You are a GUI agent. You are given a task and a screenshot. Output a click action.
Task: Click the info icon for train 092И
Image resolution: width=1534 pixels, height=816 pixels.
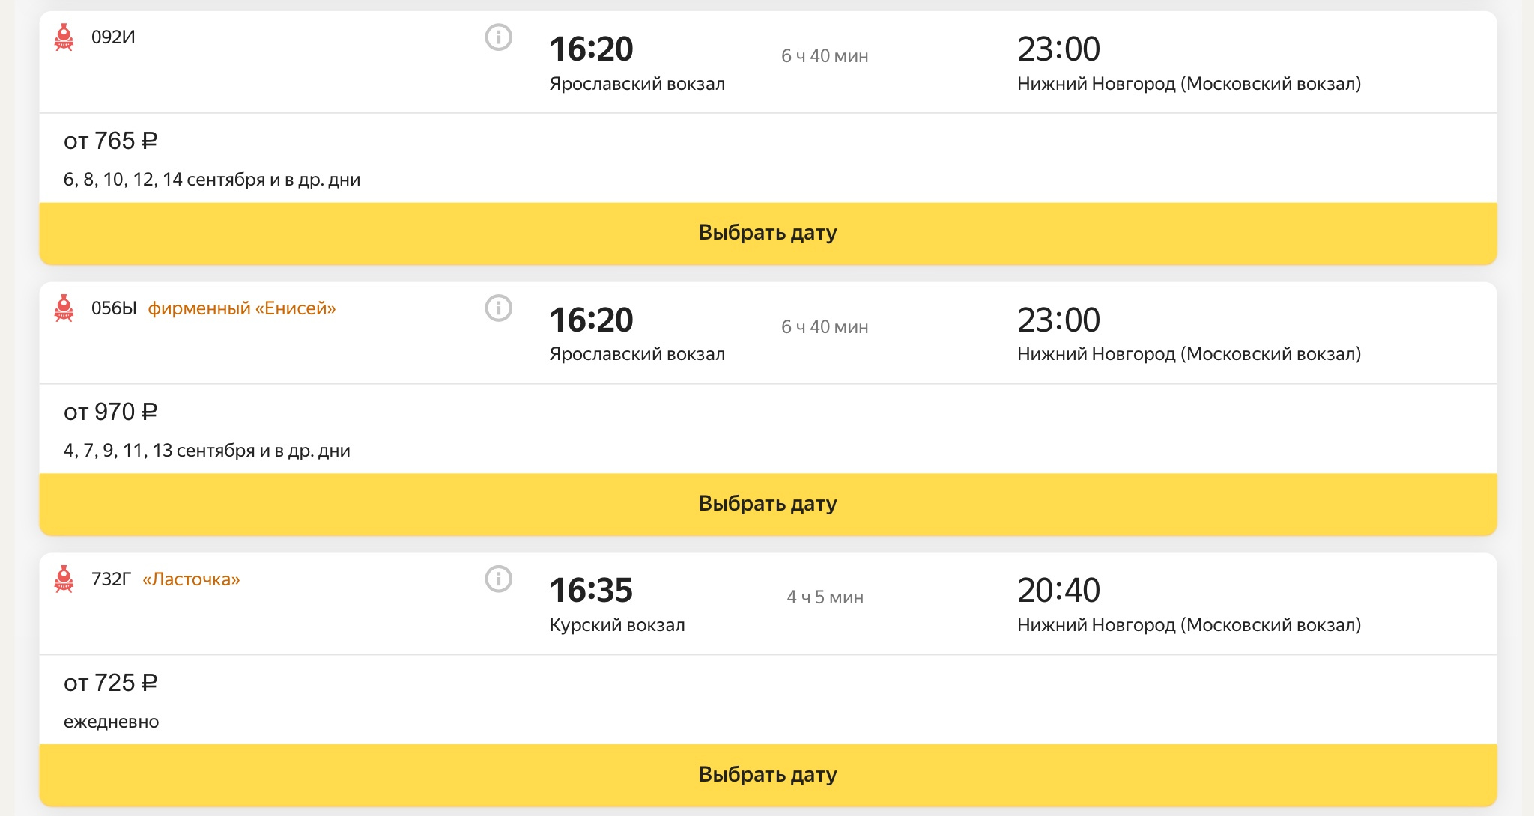(x=498, y=37)
